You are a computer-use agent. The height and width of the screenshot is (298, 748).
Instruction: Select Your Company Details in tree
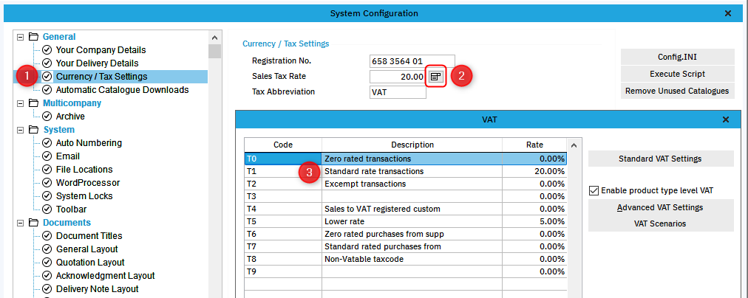[x=101, y=50]
